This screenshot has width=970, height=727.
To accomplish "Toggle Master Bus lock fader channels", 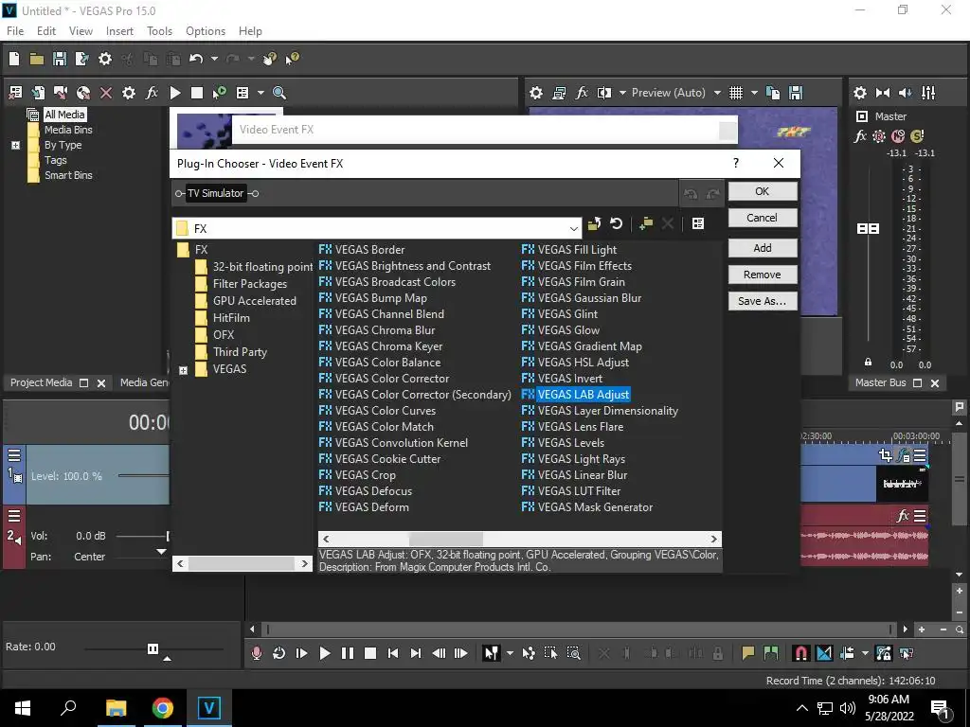I will click(868, 362).
